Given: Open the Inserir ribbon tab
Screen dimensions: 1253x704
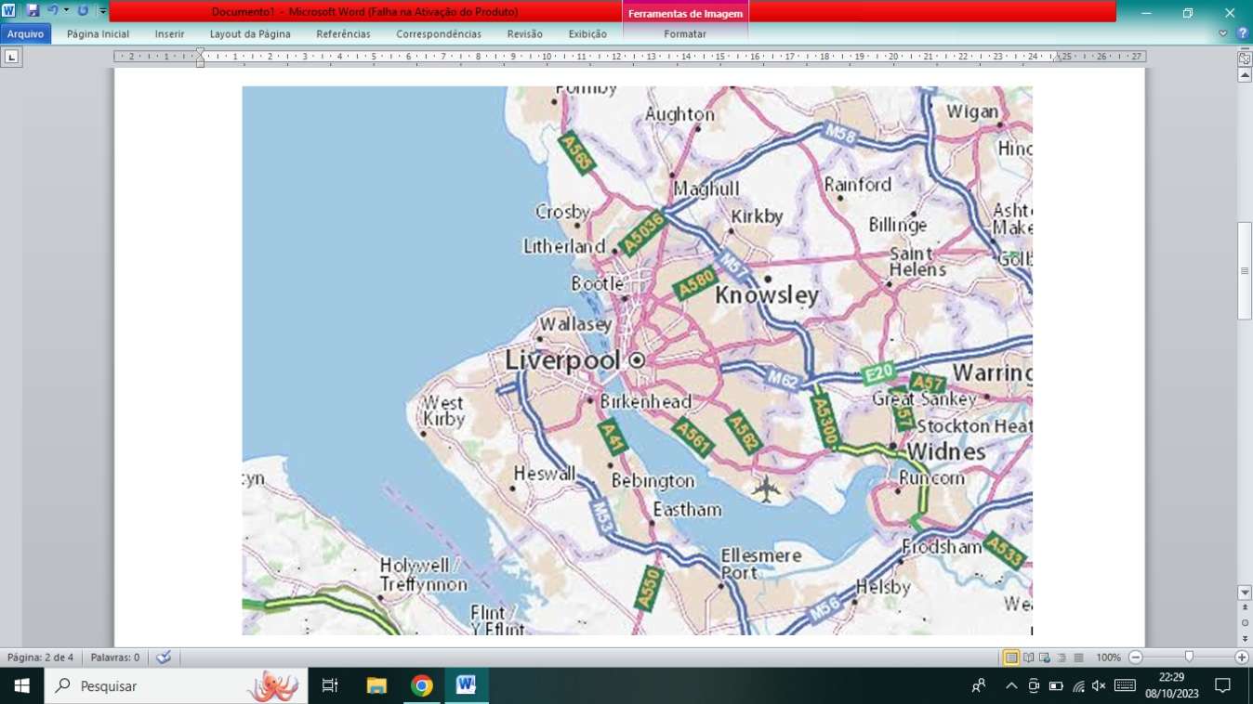Looking at the screenshot, I should click(169, 33).
